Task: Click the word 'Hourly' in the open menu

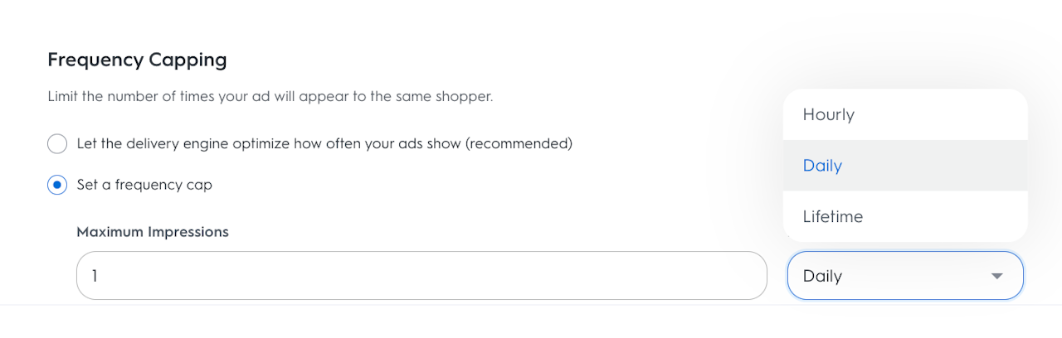Action: [x=828, y=114]
